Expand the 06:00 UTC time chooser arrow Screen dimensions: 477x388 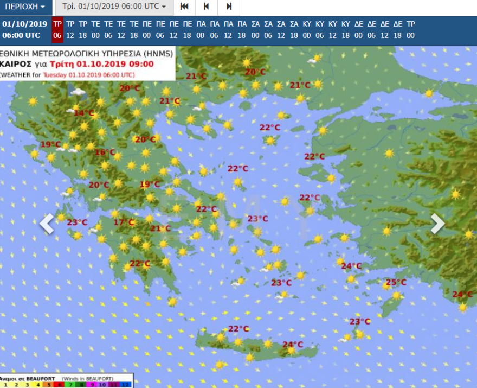[x=163, y=8]
